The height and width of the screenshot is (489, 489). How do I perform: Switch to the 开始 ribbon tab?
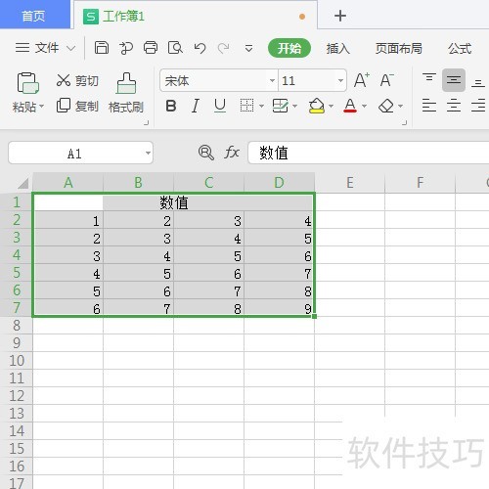tap(289, 48)
